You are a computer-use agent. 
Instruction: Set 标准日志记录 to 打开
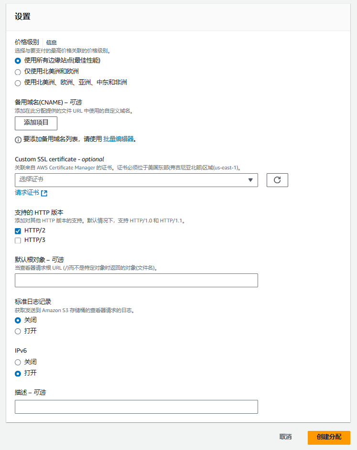pos(18,331)
